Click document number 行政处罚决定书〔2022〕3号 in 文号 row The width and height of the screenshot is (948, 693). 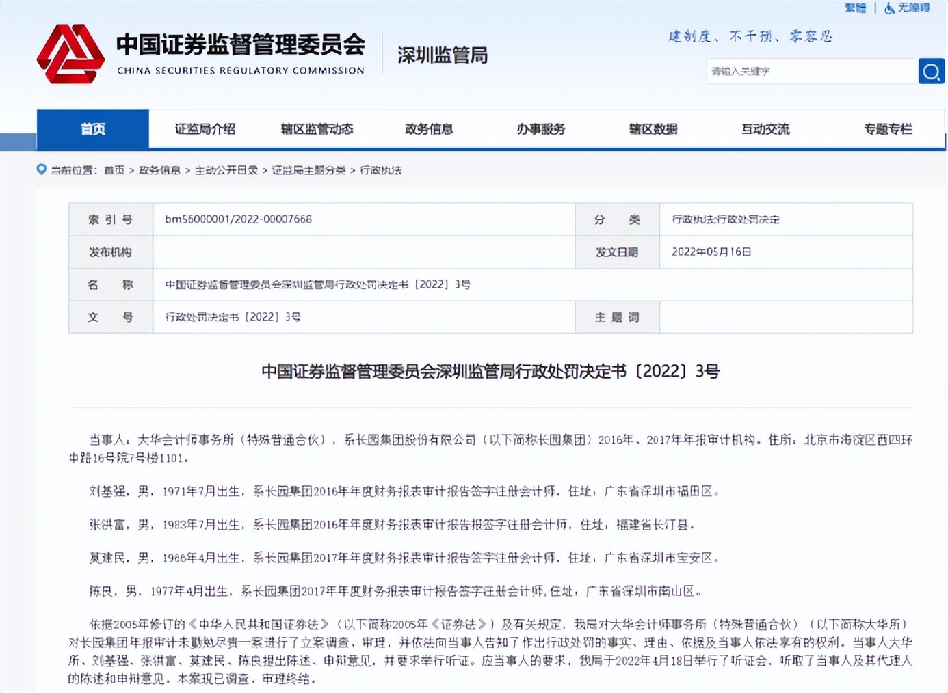(x=233, y=317)
